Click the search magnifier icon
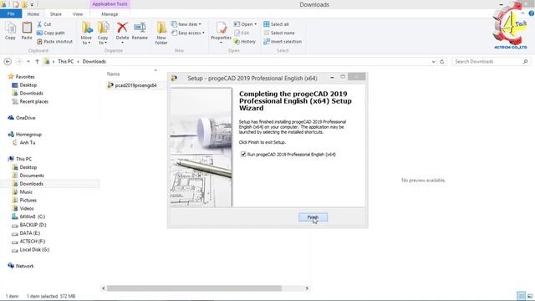This screenshot has width=535, height=301. pos(525,61)
